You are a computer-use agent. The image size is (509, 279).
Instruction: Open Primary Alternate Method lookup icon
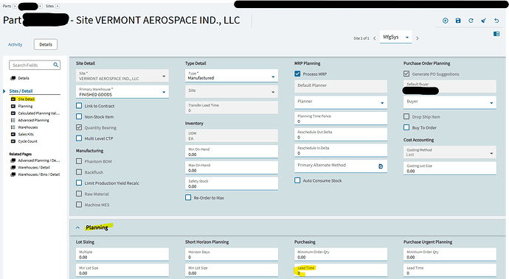pos(381,166)
